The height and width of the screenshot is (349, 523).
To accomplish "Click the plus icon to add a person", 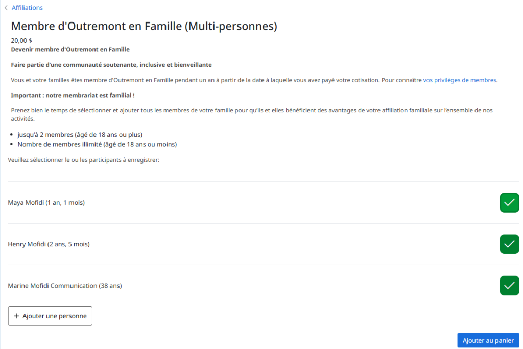I will pos(16,316).
